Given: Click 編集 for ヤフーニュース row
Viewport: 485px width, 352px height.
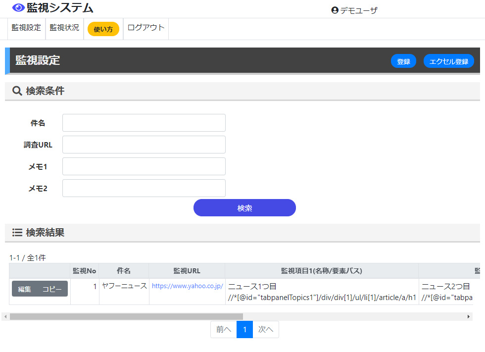Looking at the screenshot, I should point(24,289).
